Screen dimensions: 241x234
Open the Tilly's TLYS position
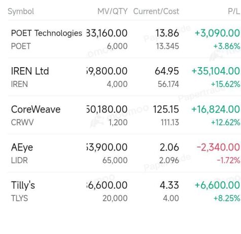[x=124, y=191]
